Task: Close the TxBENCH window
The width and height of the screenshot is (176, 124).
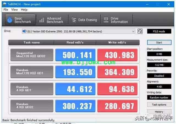Action: coord(169,4)
